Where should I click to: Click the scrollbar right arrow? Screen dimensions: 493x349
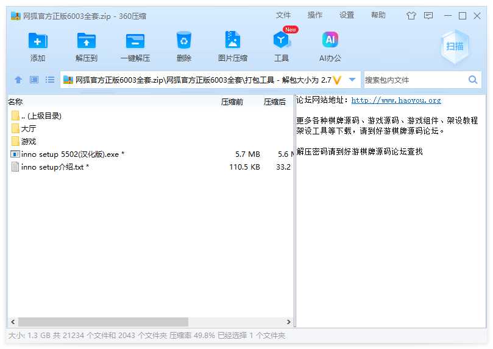[x=289, y=322]
